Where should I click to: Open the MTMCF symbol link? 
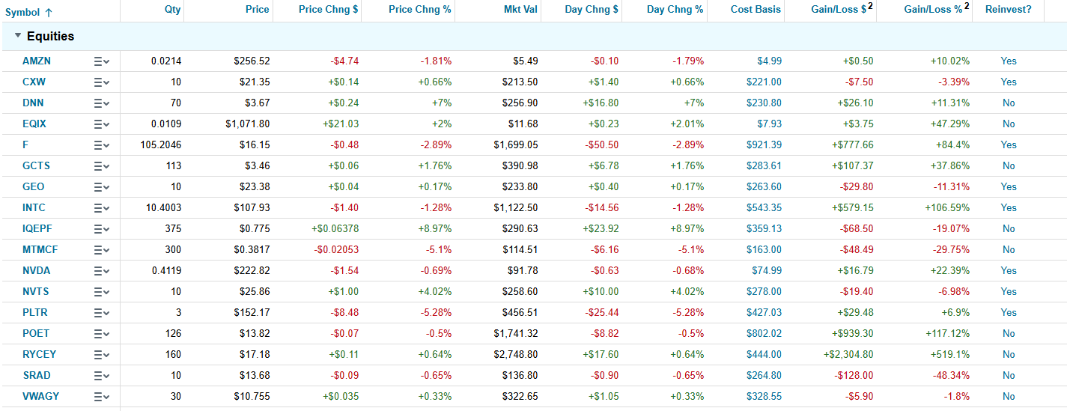39,250
